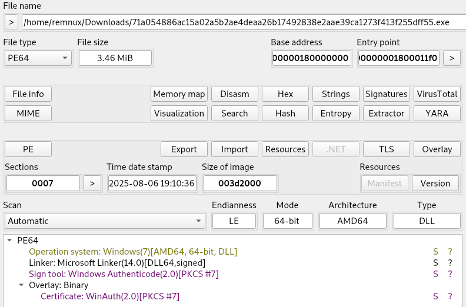Click the Entry point field
466x307 pixels.
pos(398,58)
